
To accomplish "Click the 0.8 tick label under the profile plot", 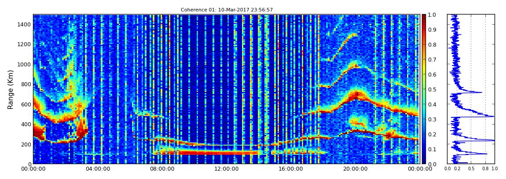I will tap(485, 169).
